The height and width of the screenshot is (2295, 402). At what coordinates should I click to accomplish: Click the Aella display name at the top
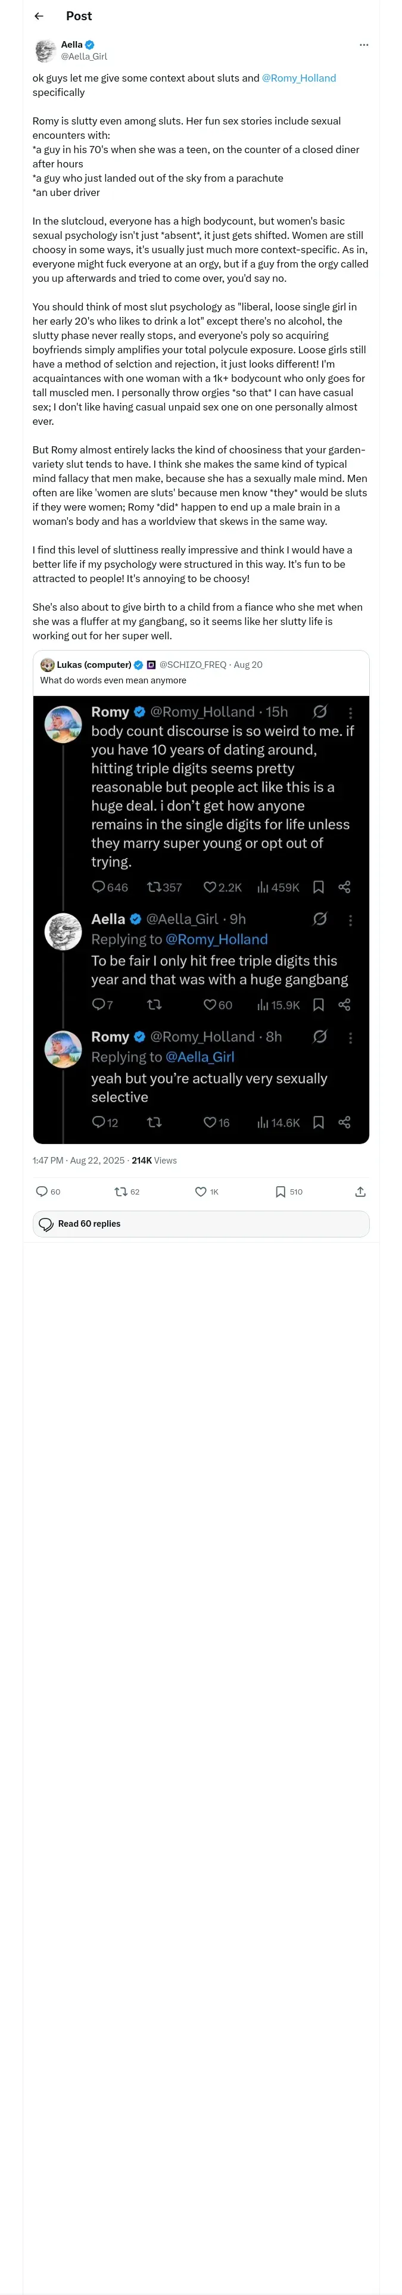click(x=71, y=45)
